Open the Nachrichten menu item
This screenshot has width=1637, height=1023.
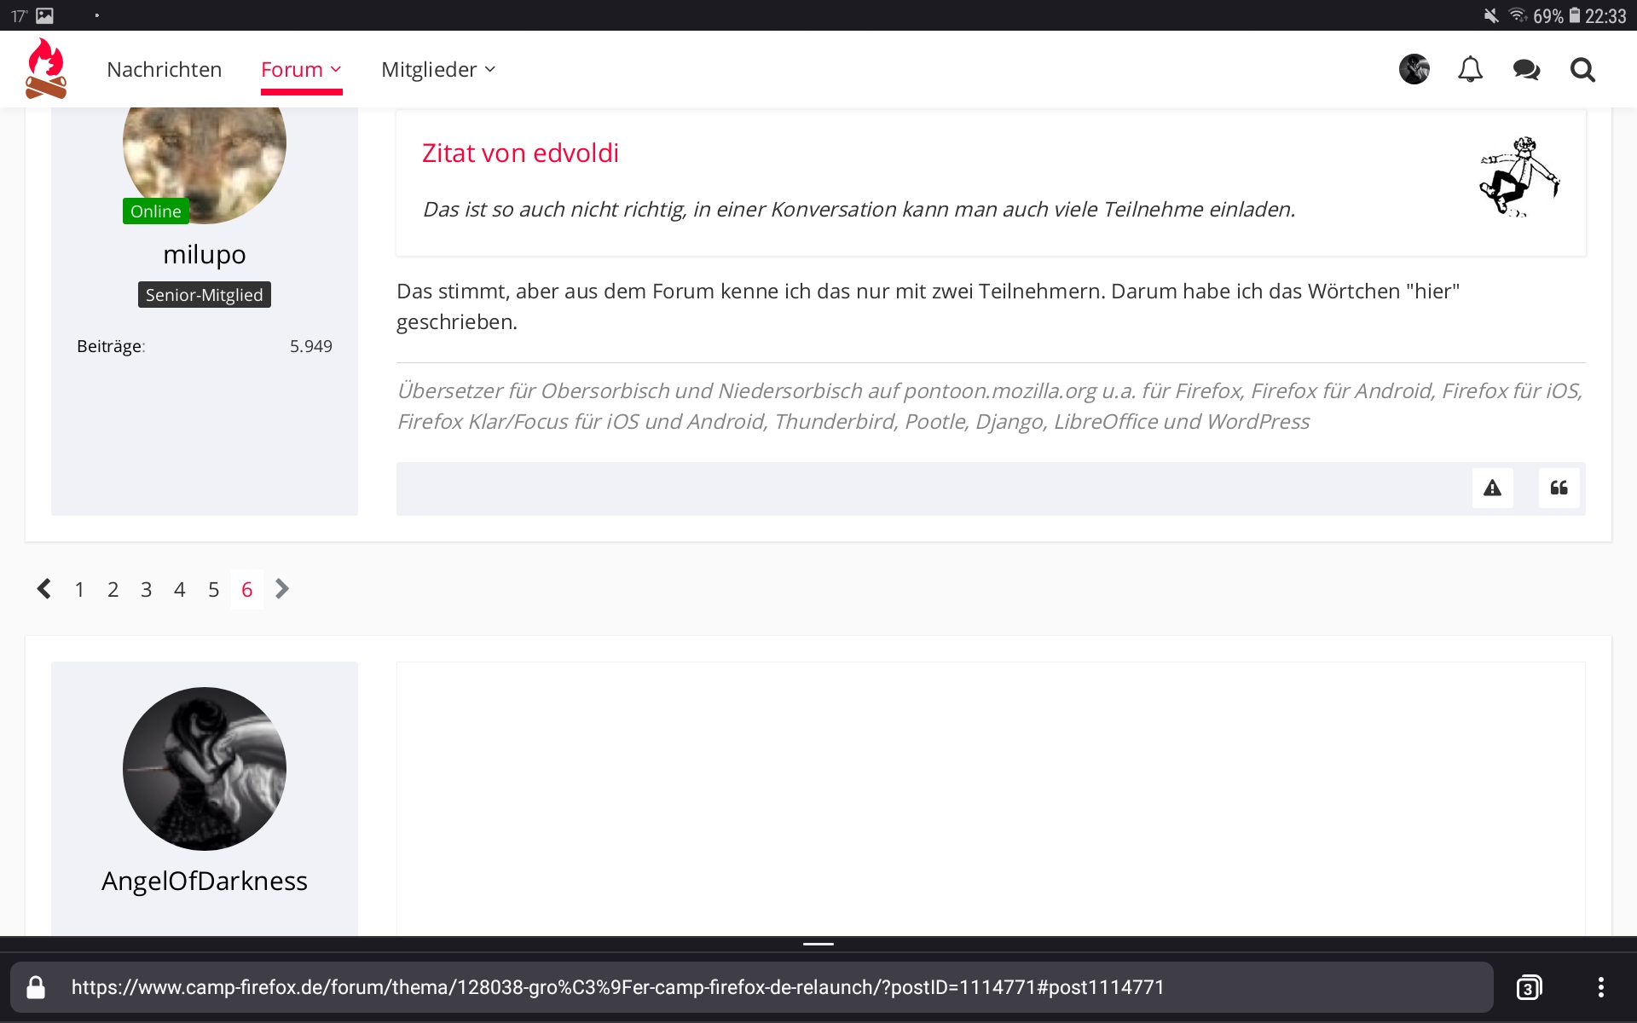(x=164, y=69)
